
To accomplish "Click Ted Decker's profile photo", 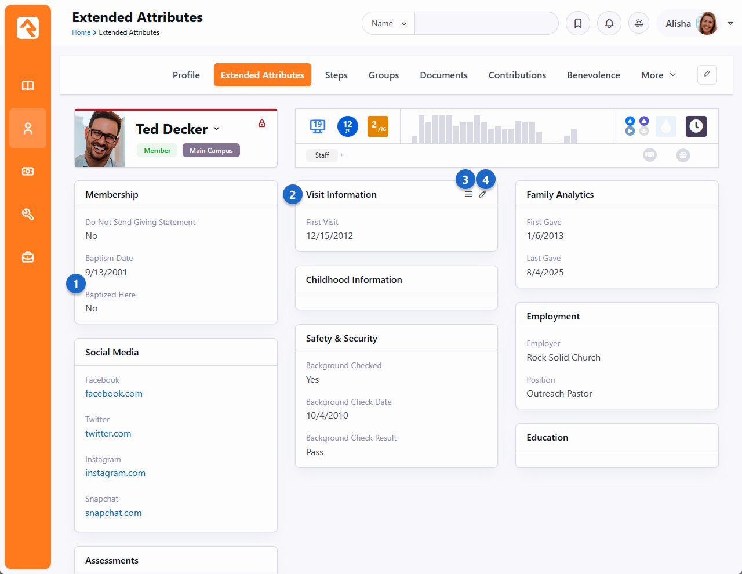I will tap(100, 139).
